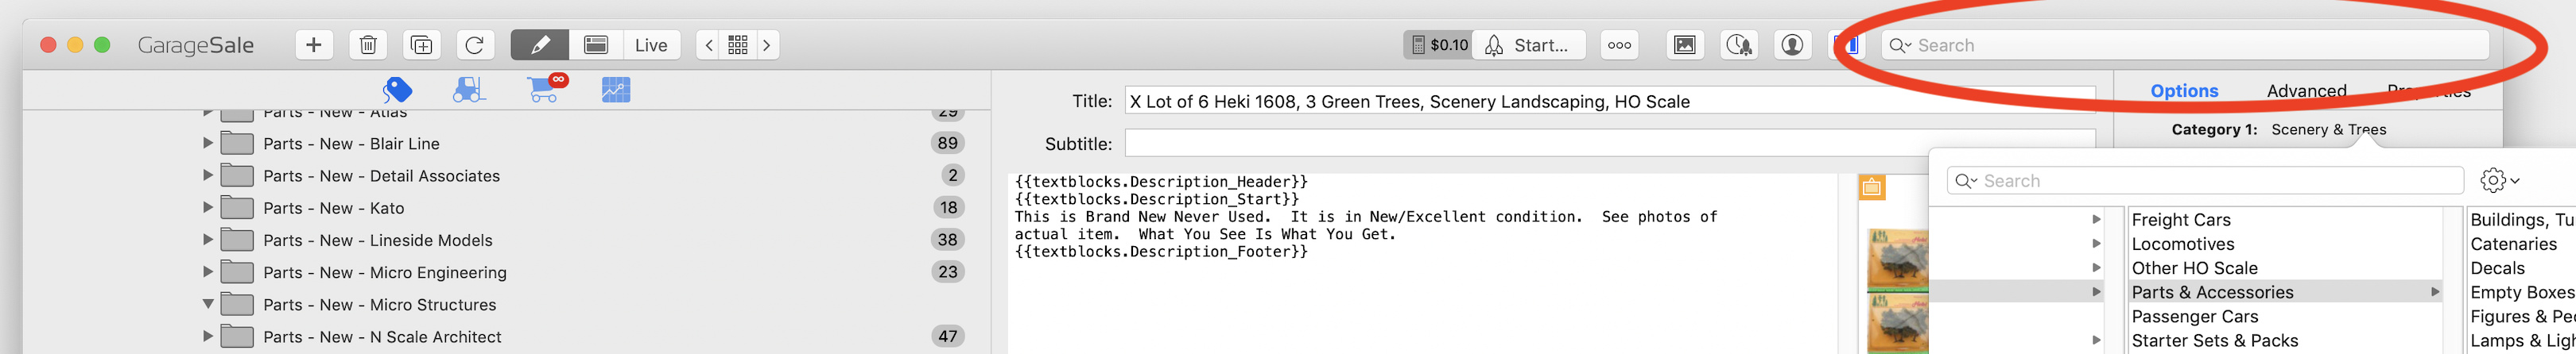
Task: Click the user account circle icon
Action: pyautogui.click(x=1792, y=45)
